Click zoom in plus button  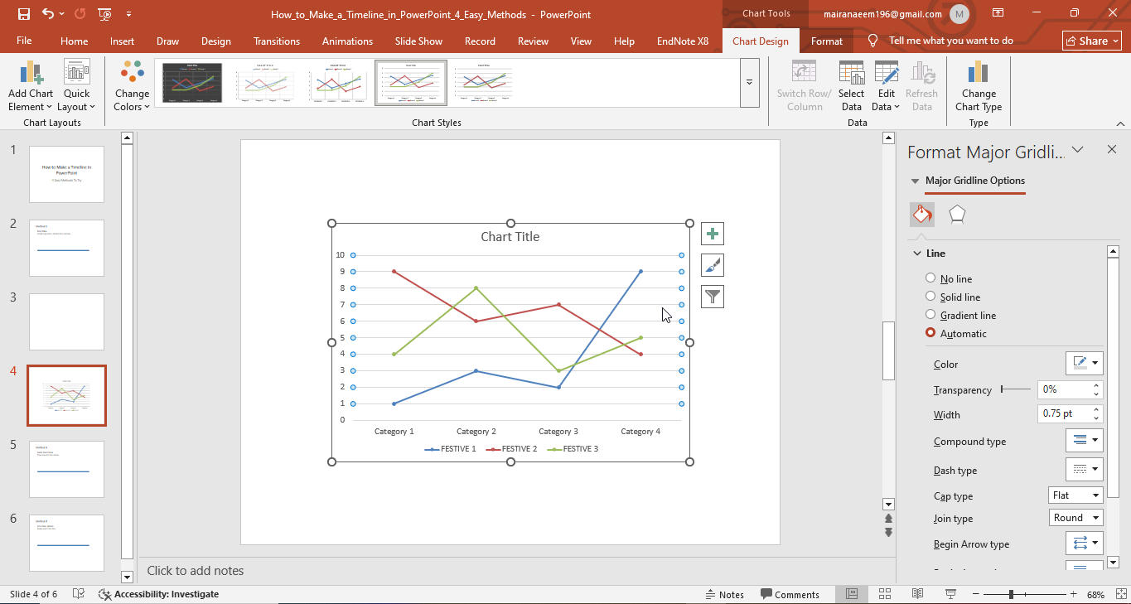click(x=1074, y=594)
